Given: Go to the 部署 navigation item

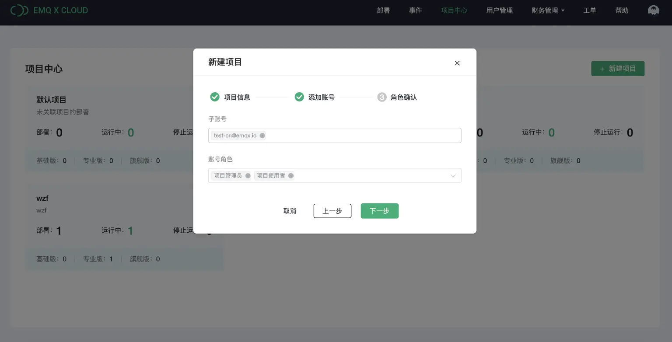Looking at the screenshot, I should pyautogui.click(x=383, y=10).
